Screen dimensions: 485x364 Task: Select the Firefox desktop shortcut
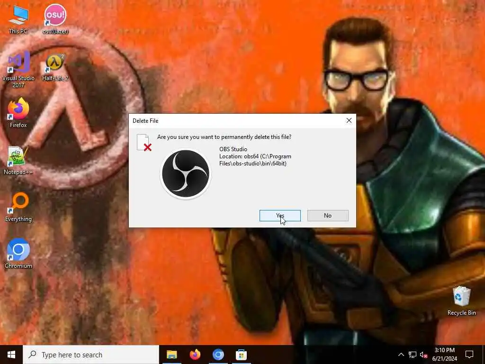tap(18, 113)
